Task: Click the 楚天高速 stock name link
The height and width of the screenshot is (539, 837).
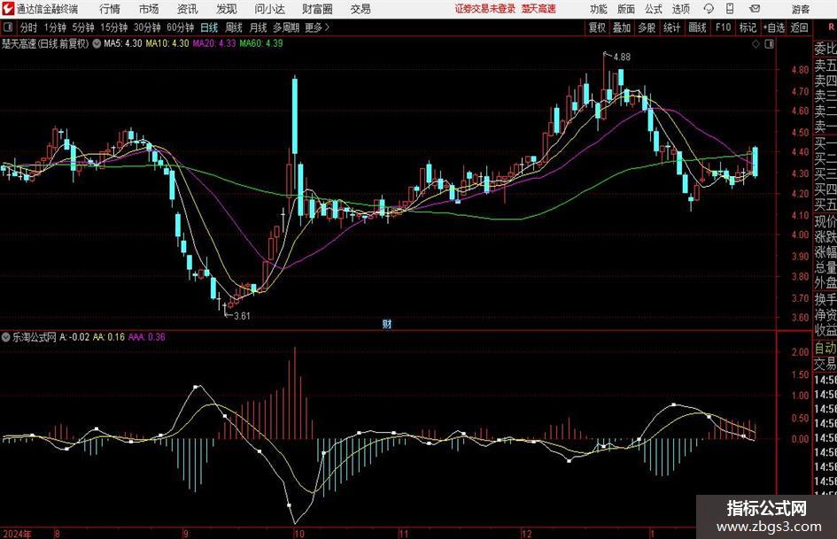Action: point(539,9)
